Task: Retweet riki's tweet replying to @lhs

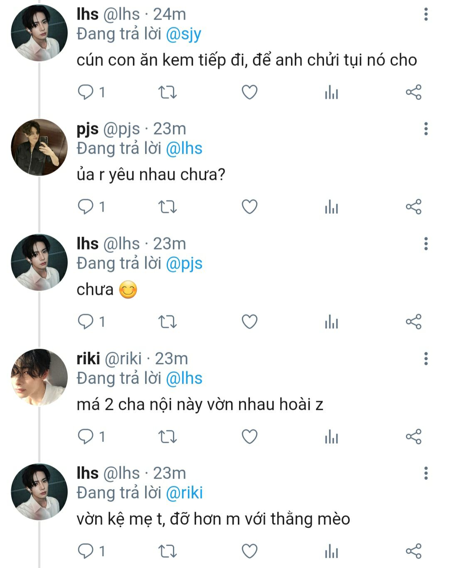Action: coord(168,437)
